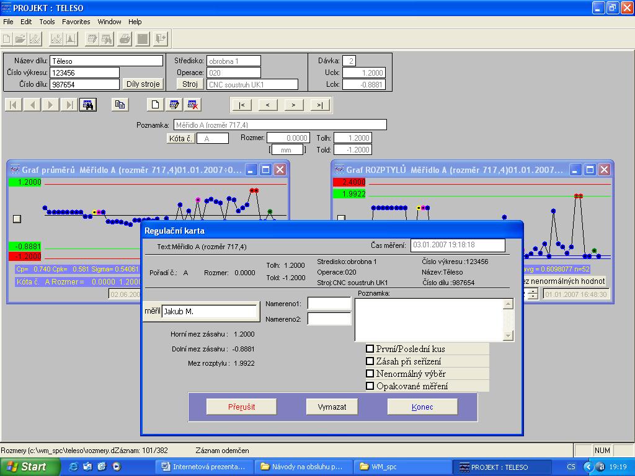This screenshot has width=635, height=476.
Task: Click the Kóta č. button
Action: click(x=180, y=138)
